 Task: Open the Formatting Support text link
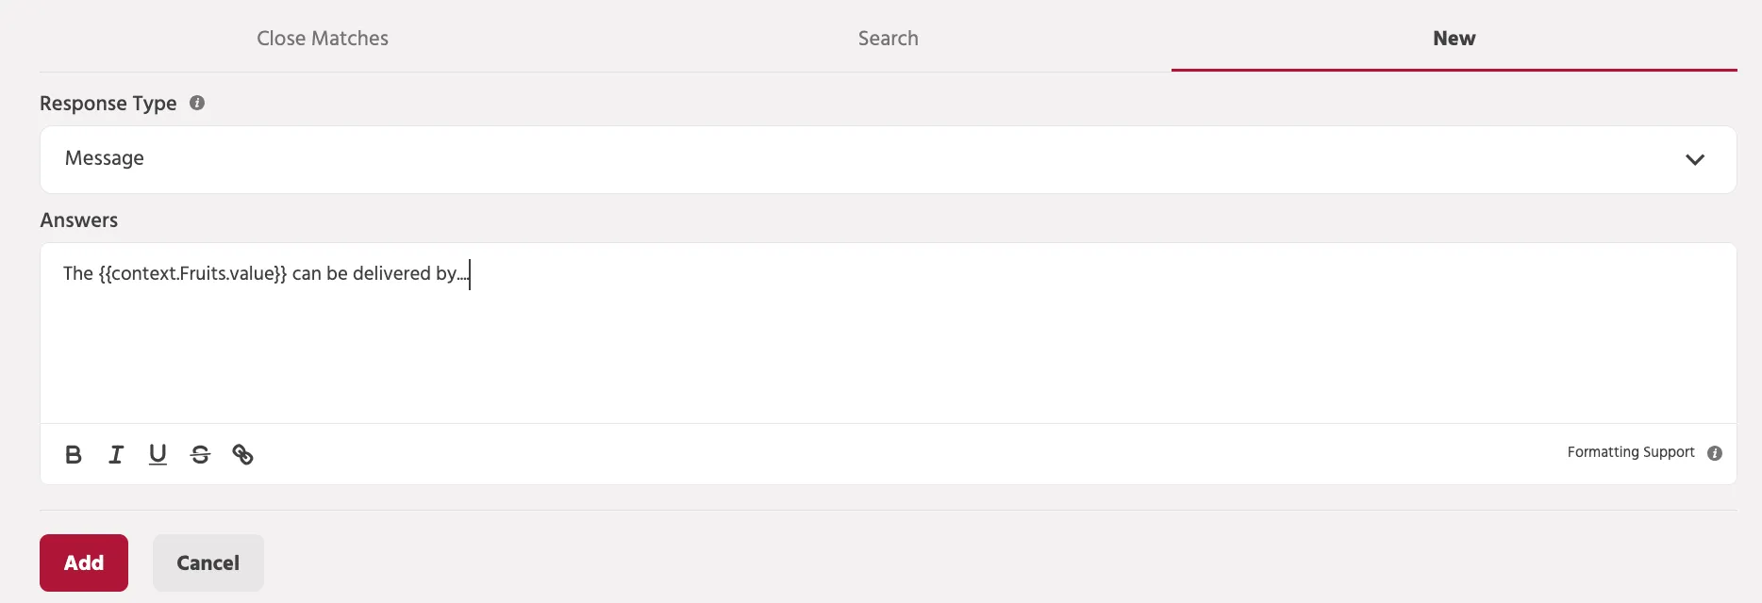[x=1631, y=452]
